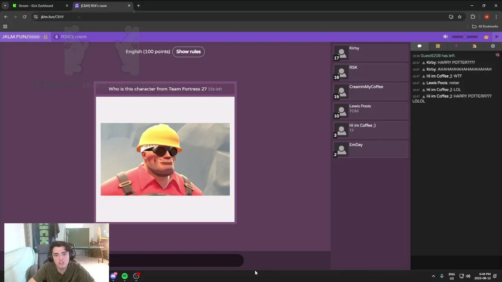Select player CreamInMyCoffee in scoreboard
The image size is (502, 282).
pos(371,91)
